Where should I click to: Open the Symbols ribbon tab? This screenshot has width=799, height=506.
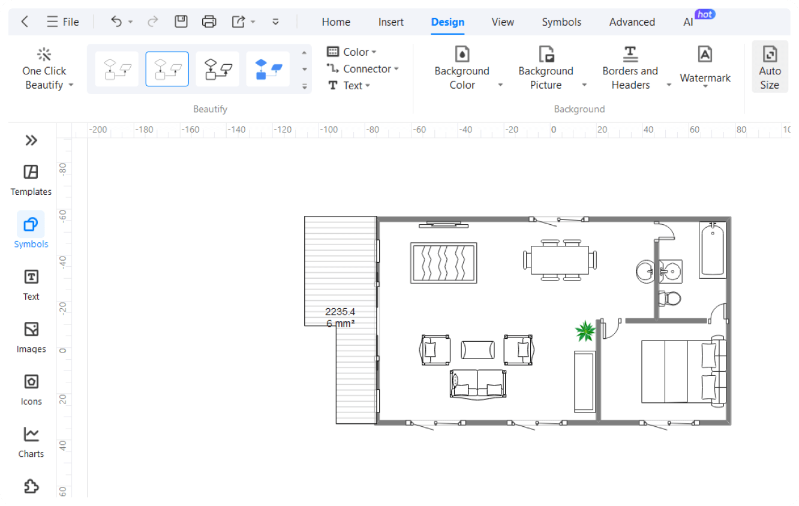[561, 22]
